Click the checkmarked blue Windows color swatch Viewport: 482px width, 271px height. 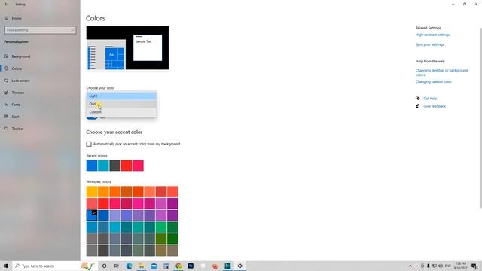point(92,215)
